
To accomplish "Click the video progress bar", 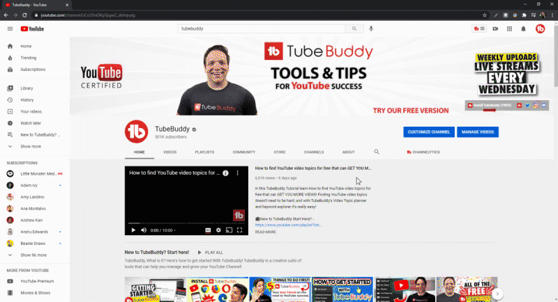I will point(186,223).
